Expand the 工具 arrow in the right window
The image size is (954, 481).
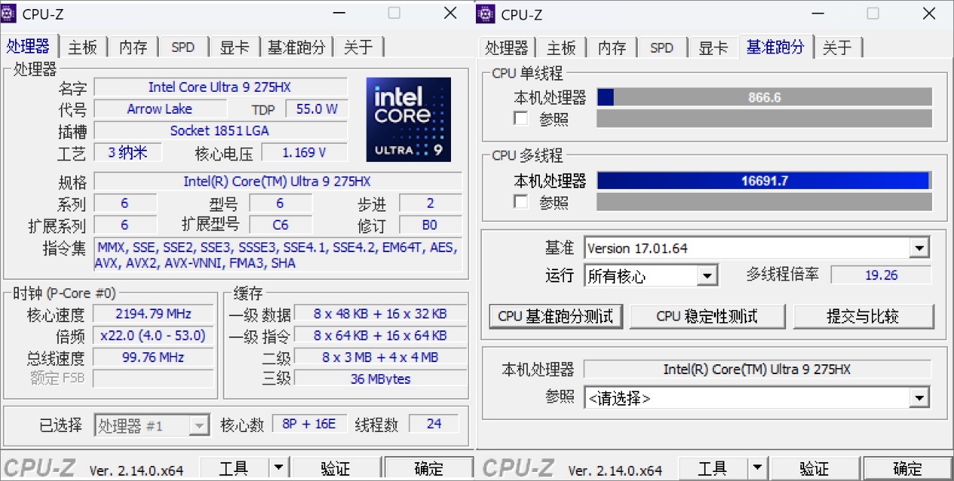pyautogui.click(x=757, y=469)
